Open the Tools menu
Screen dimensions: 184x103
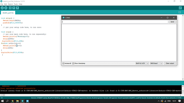click(16, 4)
